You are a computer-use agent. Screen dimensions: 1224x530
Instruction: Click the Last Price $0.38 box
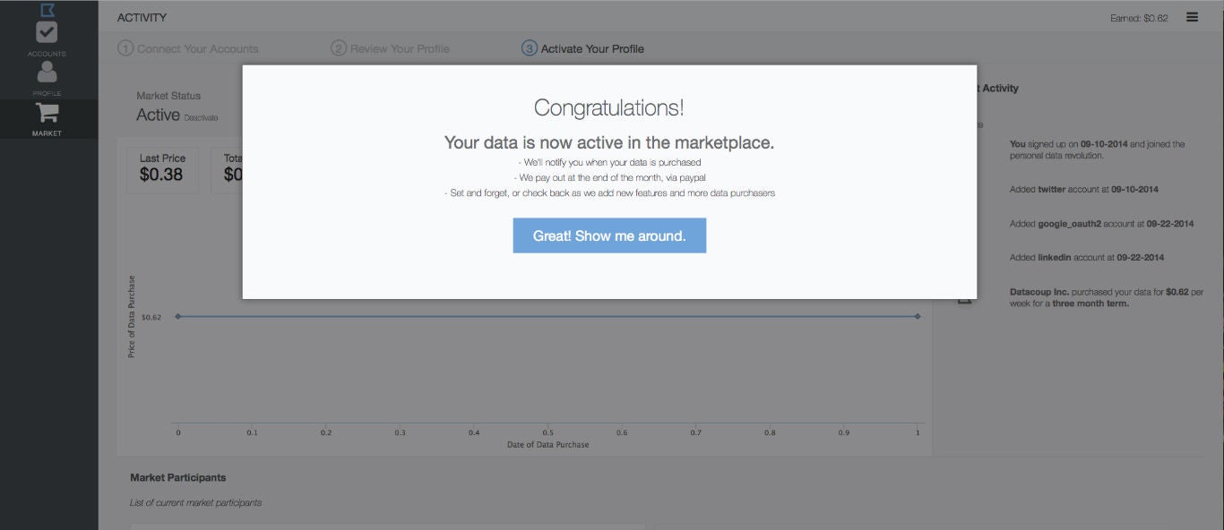(162, 168)
